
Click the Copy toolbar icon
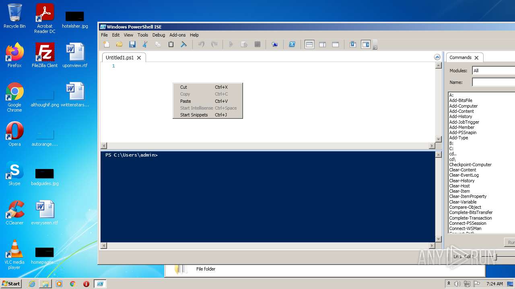(158, 45)
